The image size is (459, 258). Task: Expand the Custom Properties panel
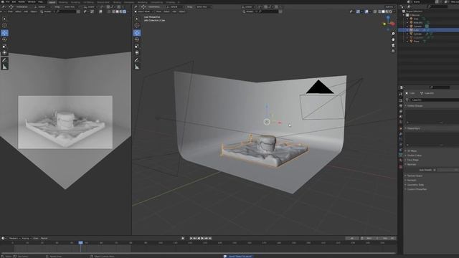click(x=416, y=189)
